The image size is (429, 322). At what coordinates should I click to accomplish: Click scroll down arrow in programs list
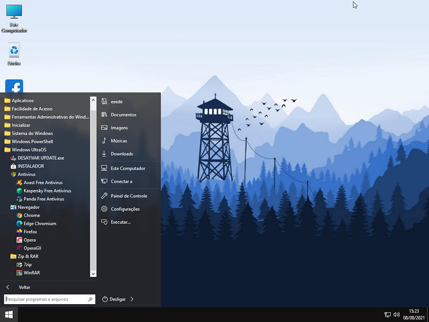tap(93, 274)
